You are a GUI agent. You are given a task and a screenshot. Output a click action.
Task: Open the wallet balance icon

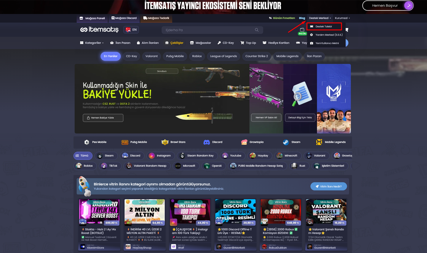(302, 30)
